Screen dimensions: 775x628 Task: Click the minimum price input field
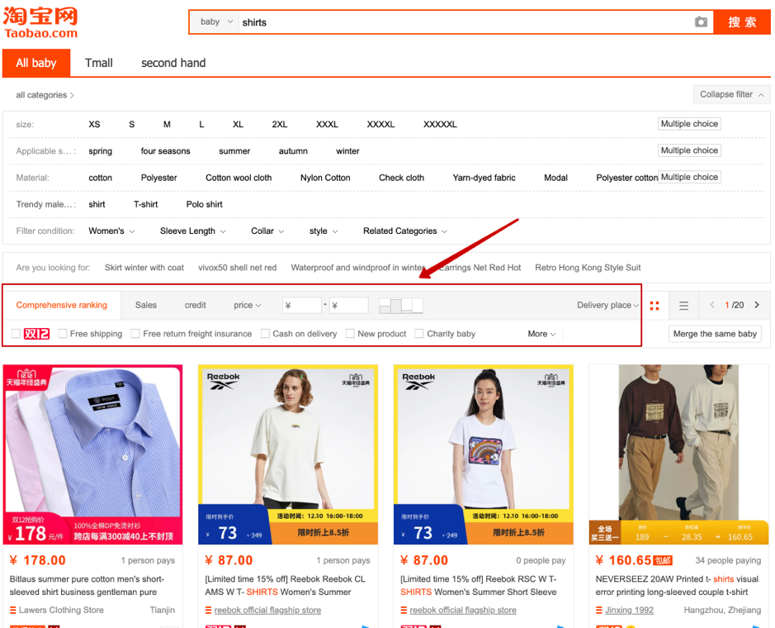coord(302,306)
